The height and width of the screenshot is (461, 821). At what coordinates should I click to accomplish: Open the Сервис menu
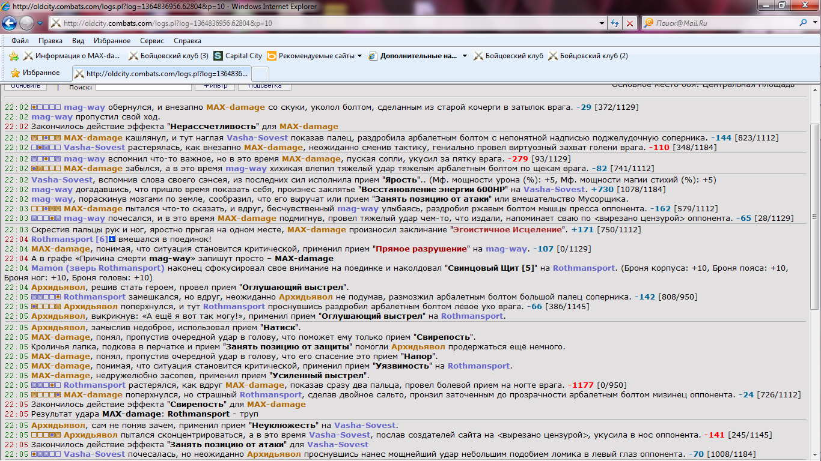[x=152, y=41]
